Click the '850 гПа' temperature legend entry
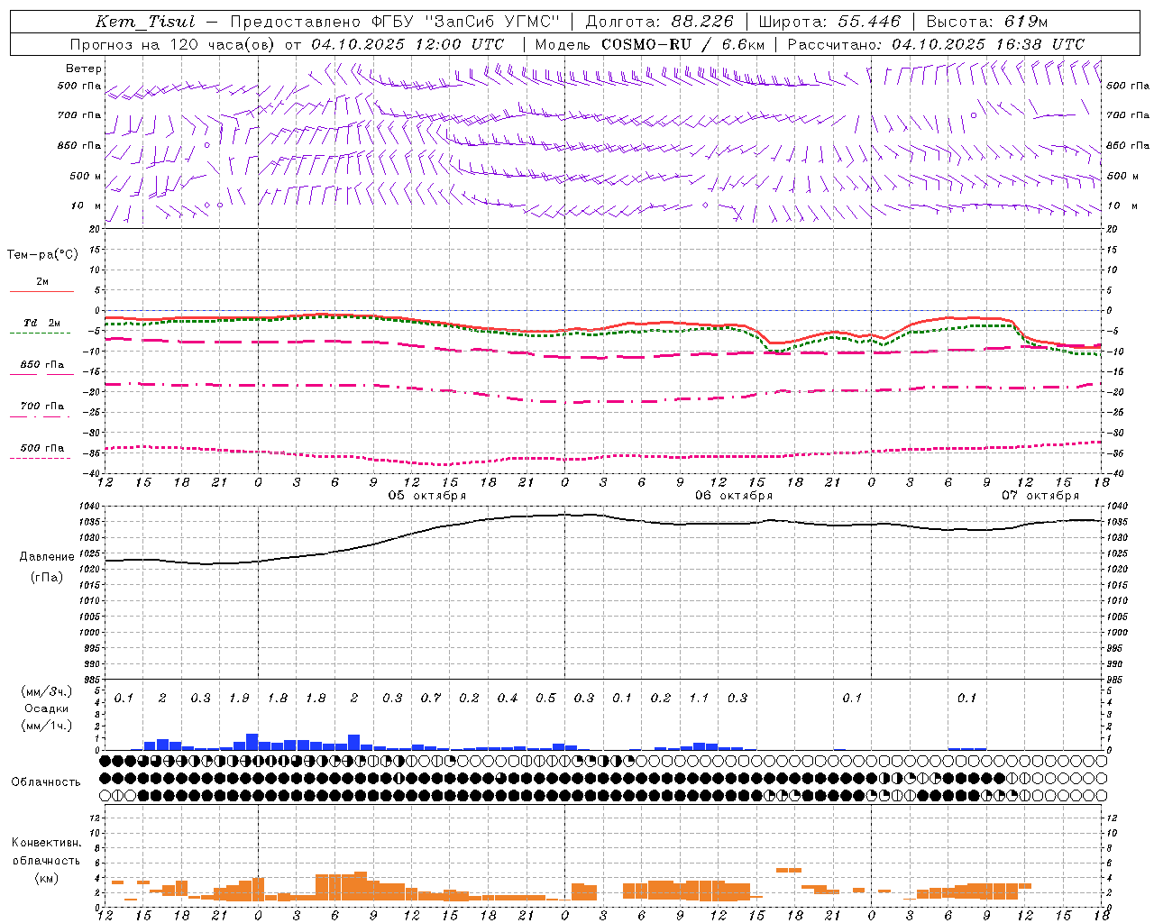 pyautogui.click(x=42, y=365)
